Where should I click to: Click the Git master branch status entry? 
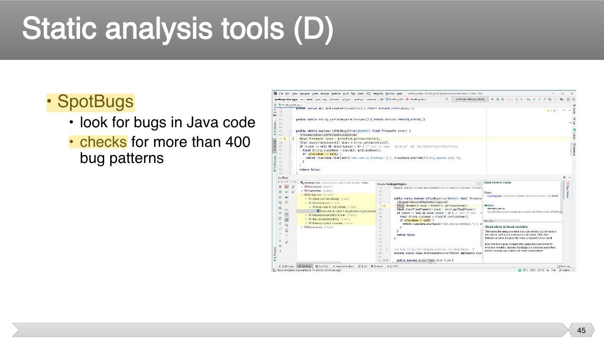point(564,270)
